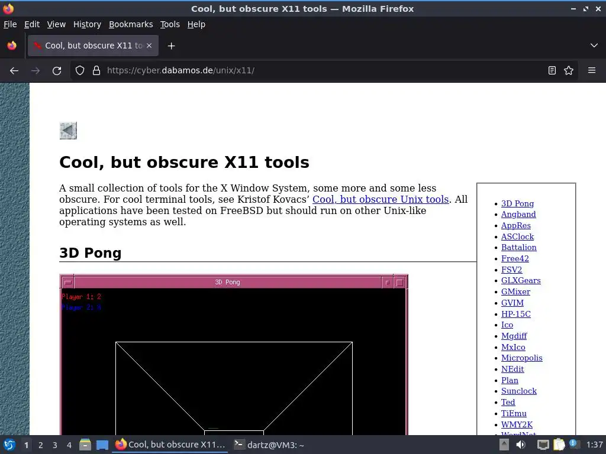Jump to Micropolis in the index

[522, 358]
